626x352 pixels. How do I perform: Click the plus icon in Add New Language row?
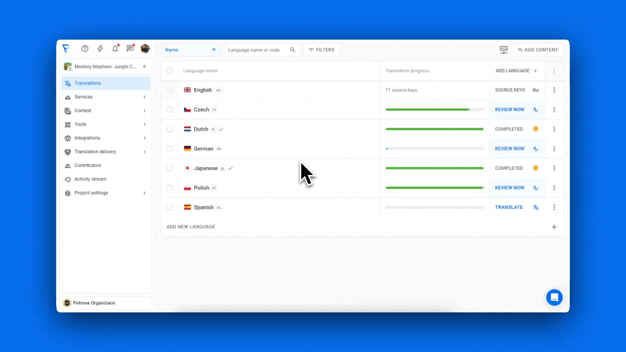coord(554,227)
